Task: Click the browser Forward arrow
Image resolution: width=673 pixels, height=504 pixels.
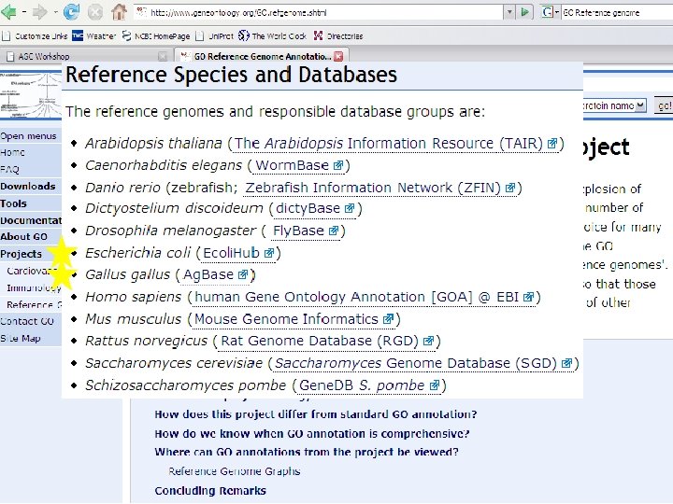Action: pyautogui.click(x=39, y=12)
